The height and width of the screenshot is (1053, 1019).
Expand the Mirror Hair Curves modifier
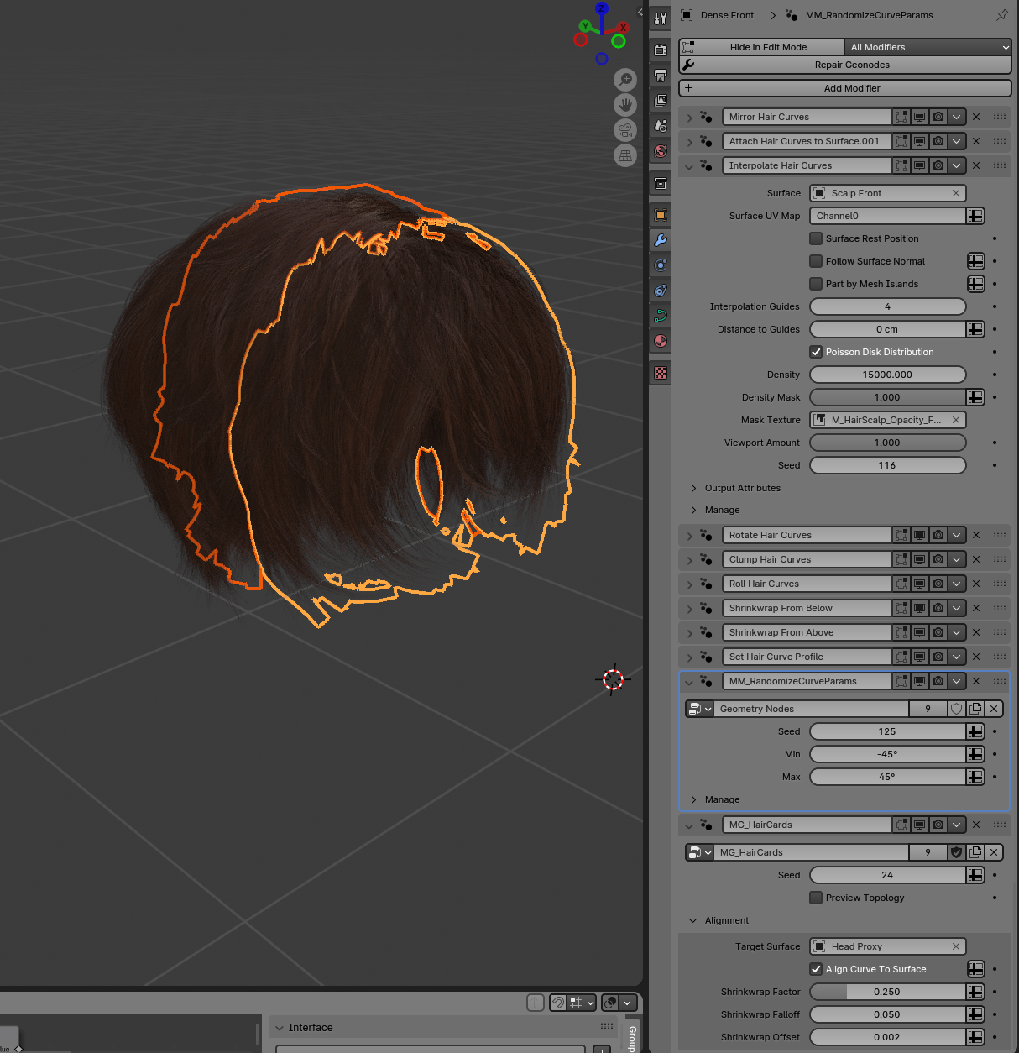coord(690,118)
